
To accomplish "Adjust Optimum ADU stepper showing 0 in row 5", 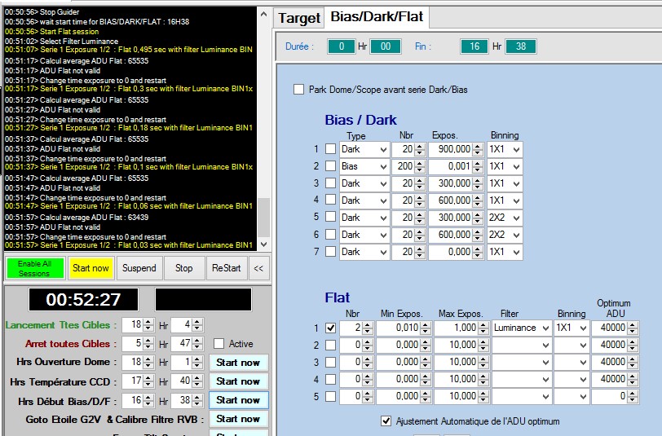I will (633, 396).
